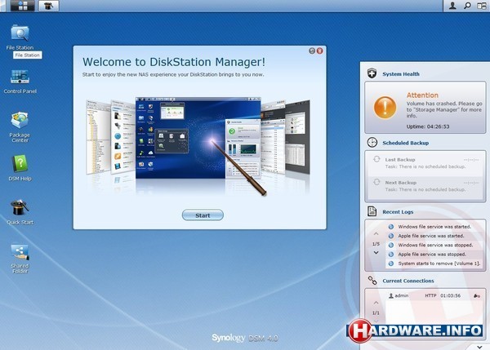Click the Current Connections link icon
Viewport: 490px width, 350px height.
(x=372, y=281)
